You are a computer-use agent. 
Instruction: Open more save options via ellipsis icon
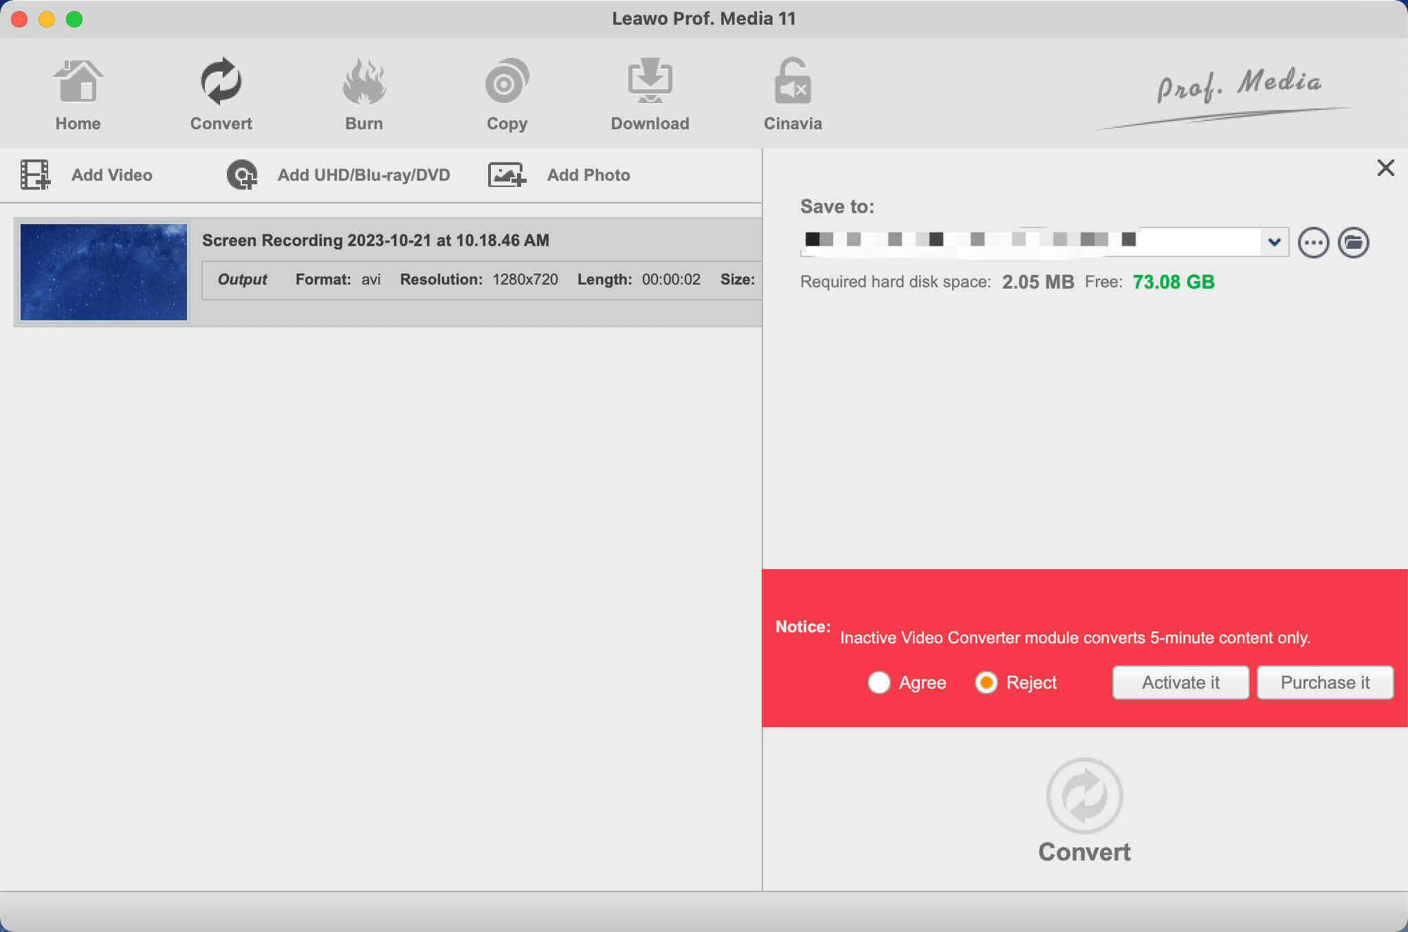point(1313,242)
